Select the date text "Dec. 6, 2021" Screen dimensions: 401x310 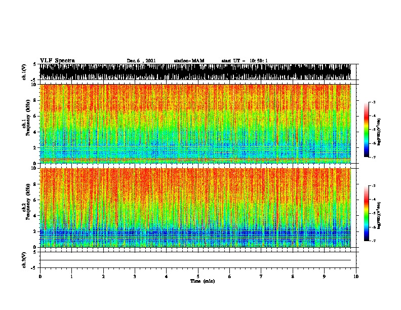(x=141, y=61)
